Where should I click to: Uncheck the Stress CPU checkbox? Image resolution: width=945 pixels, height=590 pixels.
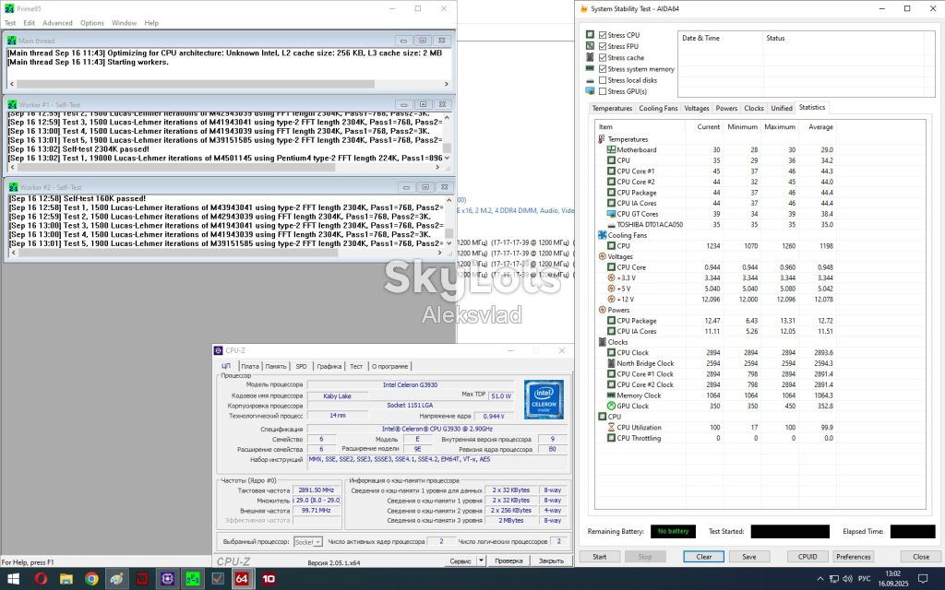[x=602, y=35]
